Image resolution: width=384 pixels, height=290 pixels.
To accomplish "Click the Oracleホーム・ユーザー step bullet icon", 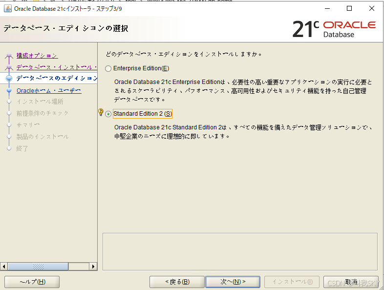I will pyautogui.click(x=9, y=90).
